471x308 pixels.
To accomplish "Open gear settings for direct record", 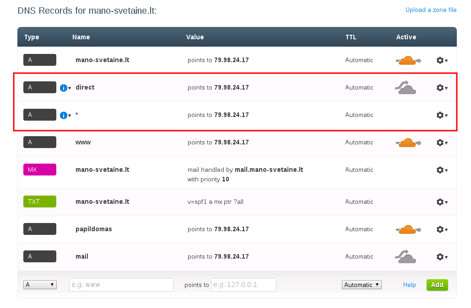I will click(x=442, y=88).
